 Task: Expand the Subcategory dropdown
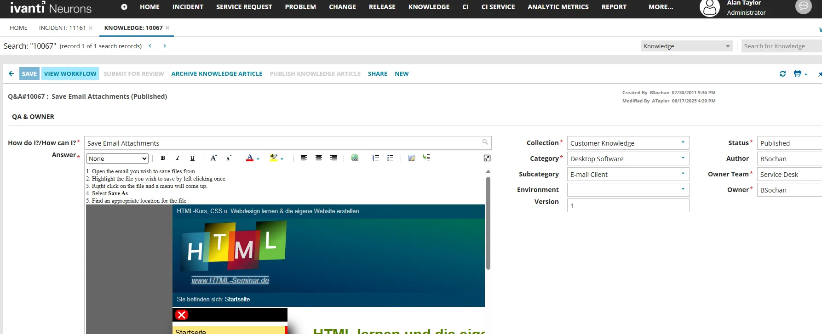coord(683,174)
